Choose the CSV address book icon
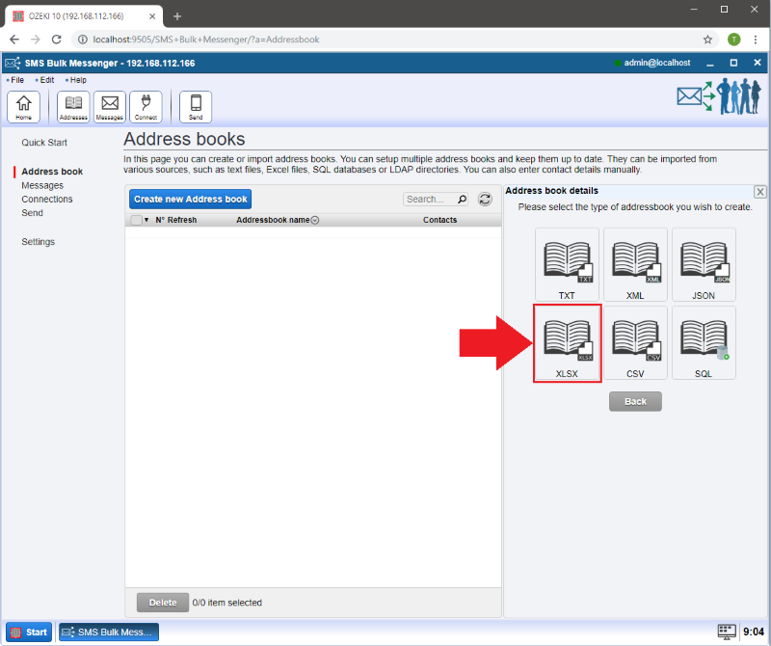The image size is (771, 646). point(635,342)
